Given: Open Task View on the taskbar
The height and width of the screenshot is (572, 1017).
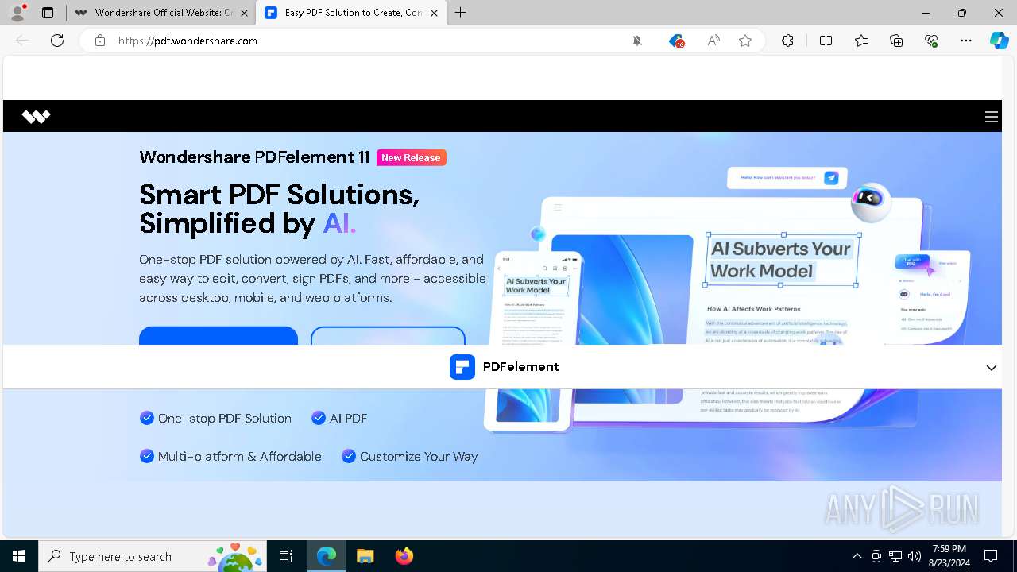Looking at the screenshot, I should (x=286, y=556).
